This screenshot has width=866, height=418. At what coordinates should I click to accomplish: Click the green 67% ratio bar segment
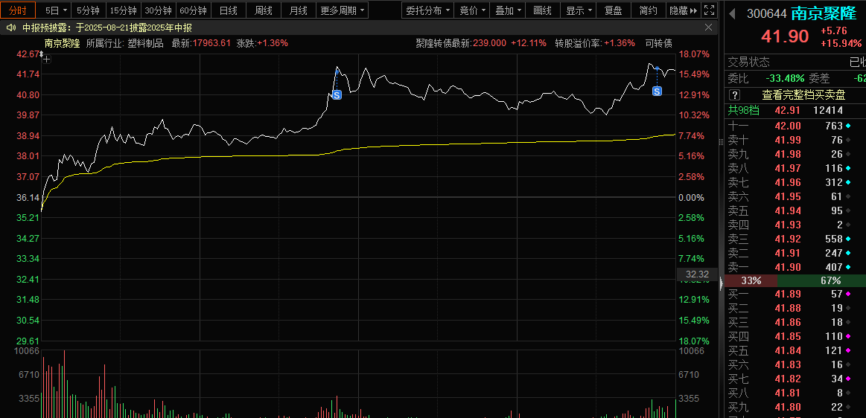coord(821,280)
